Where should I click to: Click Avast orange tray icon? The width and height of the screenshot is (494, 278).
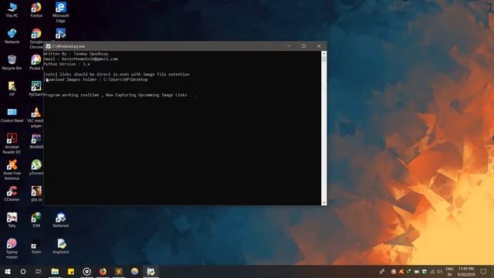click(401, 271)
